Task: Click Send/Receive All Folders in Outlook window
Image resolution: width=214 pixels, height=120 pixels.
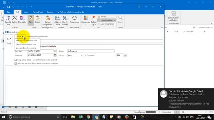Action: tap(174, 16)
